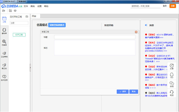Open the 【活动】 新年活动 news link
This screenshot has height=112, width=179.
pyautogui.click(x=156, y=68)
